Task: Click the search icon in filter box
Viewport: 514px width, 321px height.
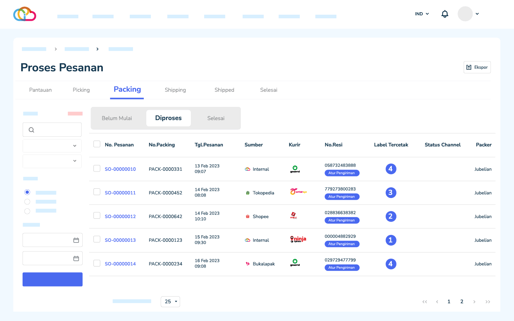Action: tap(32, 130)
